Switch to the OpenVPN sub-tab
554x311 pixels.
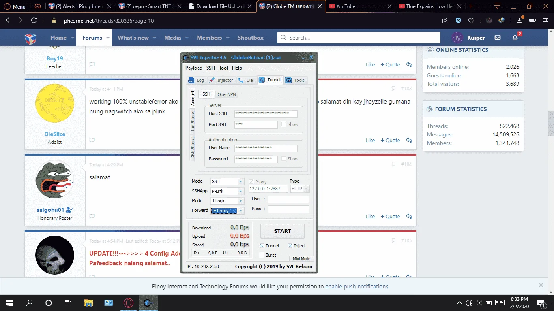coord(227,94)
